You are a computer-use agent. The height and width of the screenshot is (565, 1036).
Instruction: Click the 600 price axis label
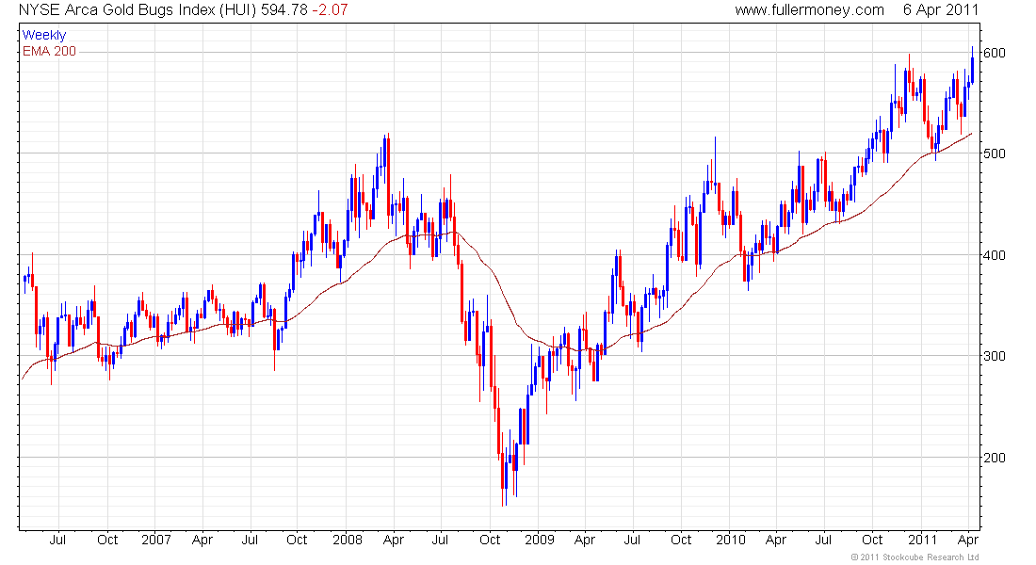[995, 53]
